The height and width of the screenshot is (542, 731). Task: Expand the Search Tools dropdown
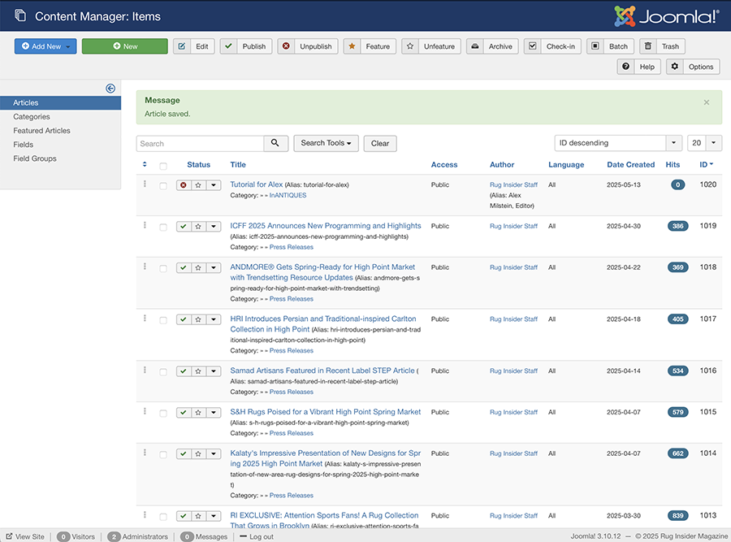(x=326, y=143)
